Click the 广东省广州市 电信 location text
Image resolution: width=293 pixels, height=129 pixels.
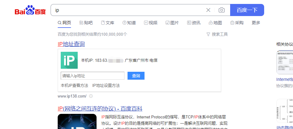pos(141,60)
